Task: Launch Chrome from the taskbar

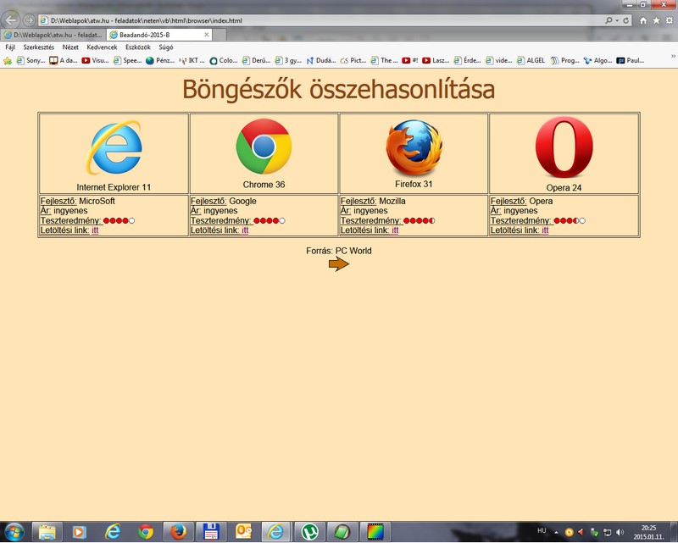Action: point(146,532)
